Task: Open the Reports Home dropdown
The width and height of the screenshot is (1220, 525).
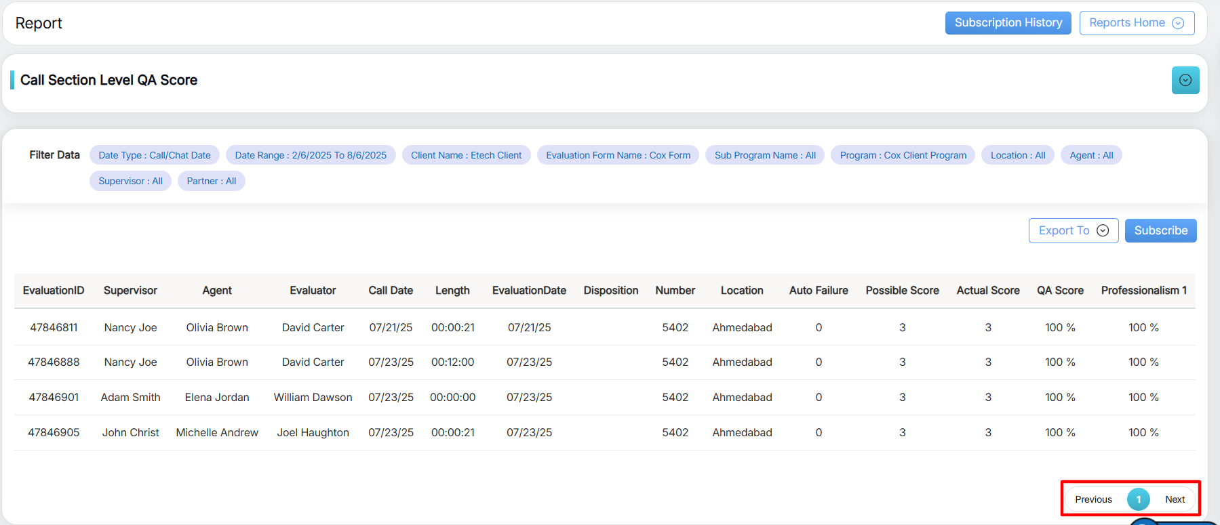Action: (x=1136, y=23)
